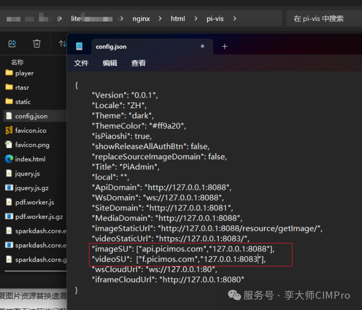Select the static folder
362x310 pixels.
(23, 102)
